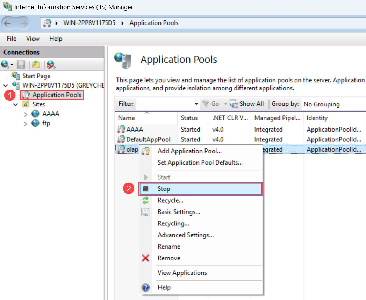Viewport: 366px width, 300px height.
Task: Open the Filter dropdown arrow
Action: coord(196,104)
